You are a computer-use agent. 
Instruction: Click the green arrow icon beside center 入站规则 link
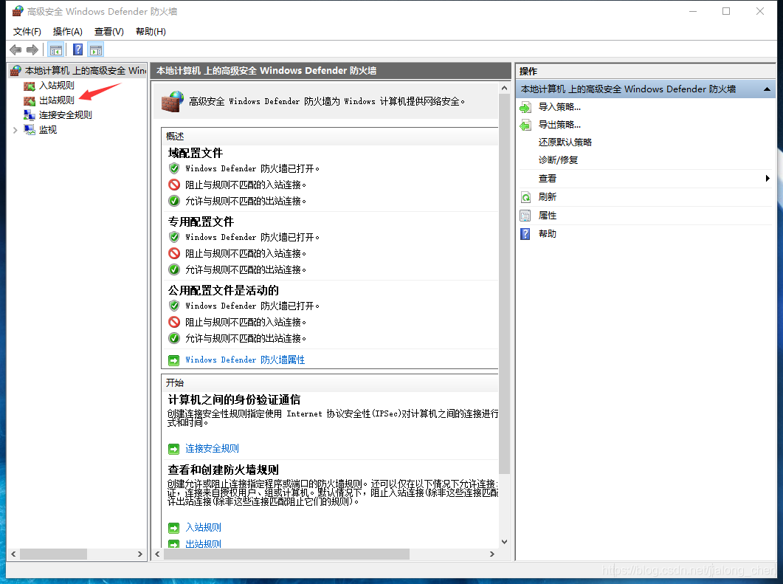(173, 528)
